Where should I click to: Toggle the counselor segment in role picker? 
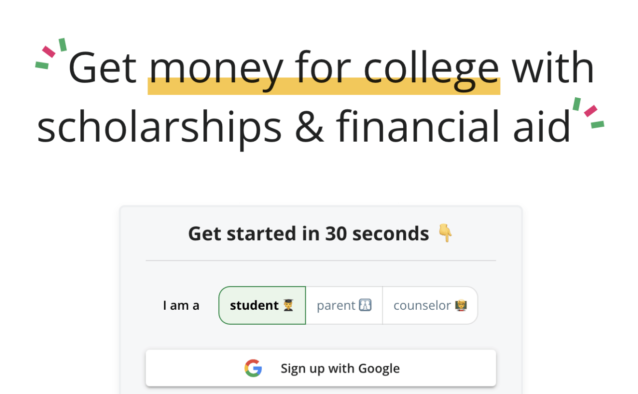tap(430, 305)
